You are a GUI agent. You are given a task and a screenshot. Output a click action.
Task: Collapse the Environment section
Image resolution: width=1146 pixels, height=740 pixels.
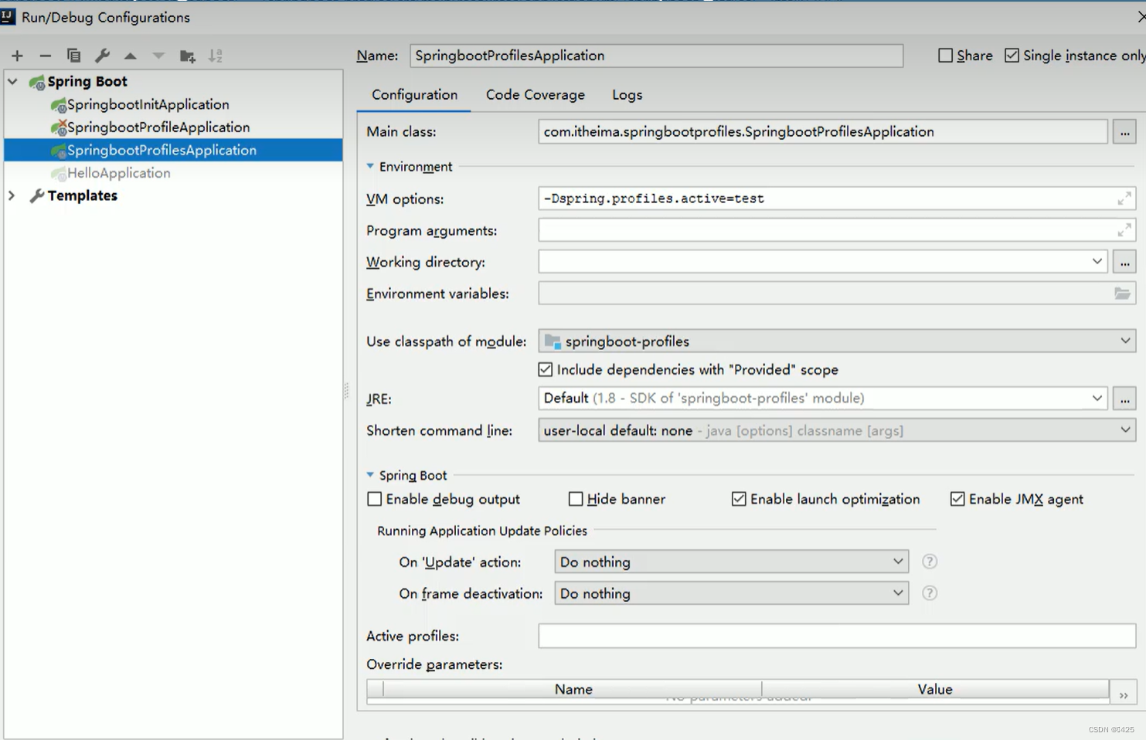click(370, 166)
